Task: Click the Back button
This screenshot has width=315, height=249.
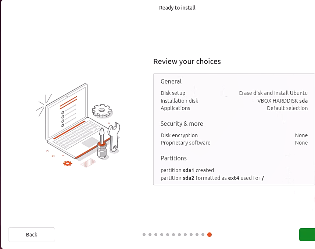Action: [x=32, y=235]
